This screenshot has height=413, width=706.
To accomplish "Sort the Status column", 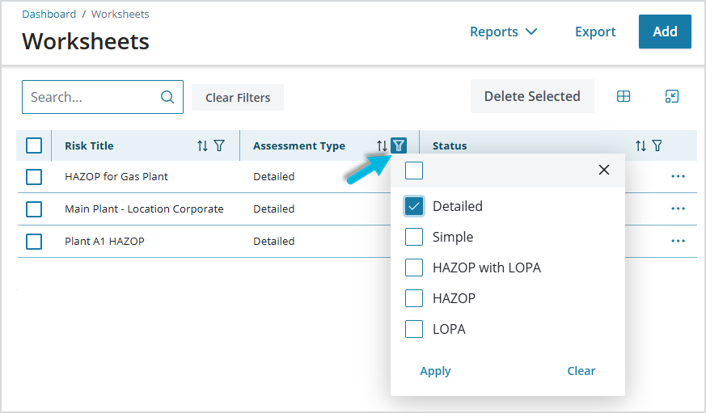I will [640, 145].
